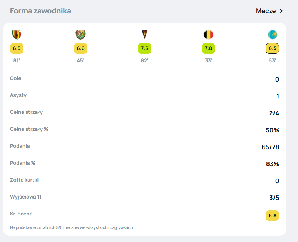
Task: Click the 81' minutes played label
Action: tap(17, 60)
